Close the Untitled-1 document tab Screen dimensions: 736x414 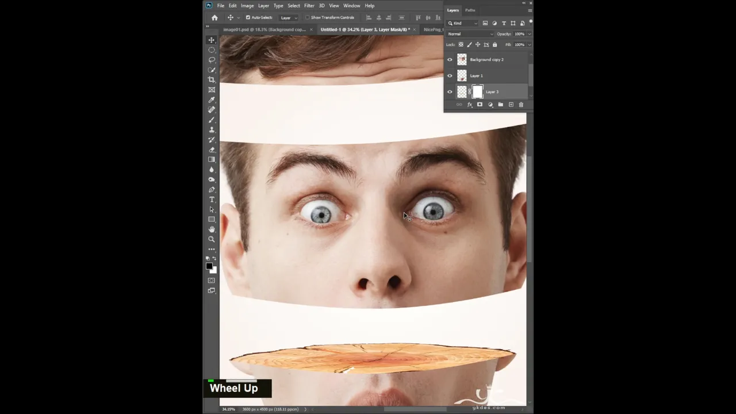pos(415,29)
